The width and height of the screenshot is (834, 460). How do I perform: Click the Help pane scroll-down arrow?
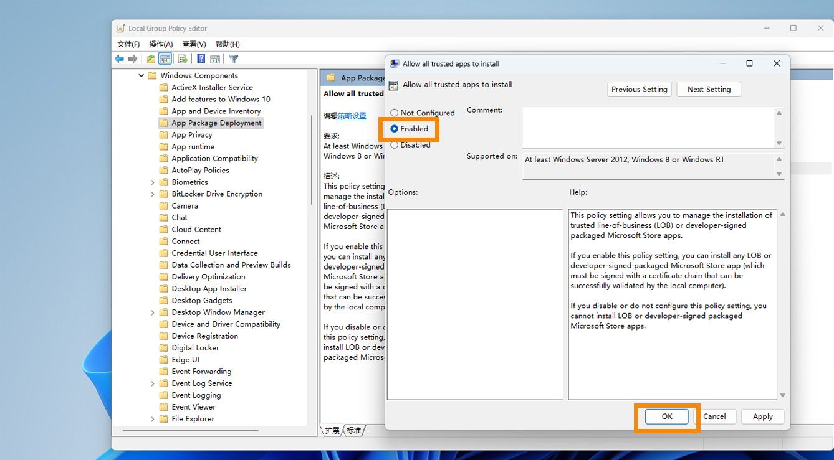pos(782,395)
